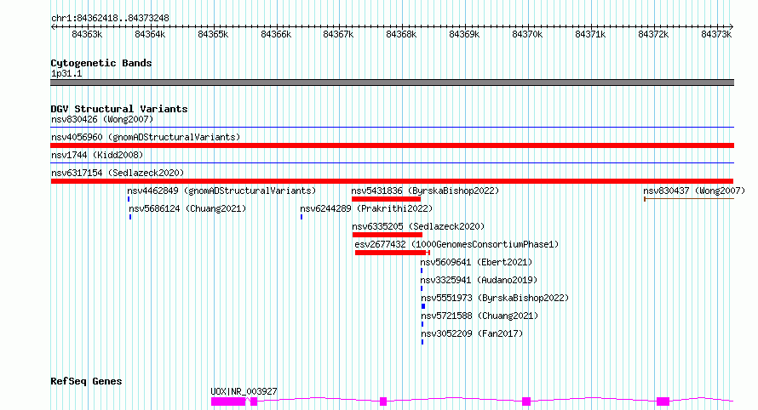The image size is (758, 410).
Task: Click the 84371k ruler tick label
Action: click(591, 35)
